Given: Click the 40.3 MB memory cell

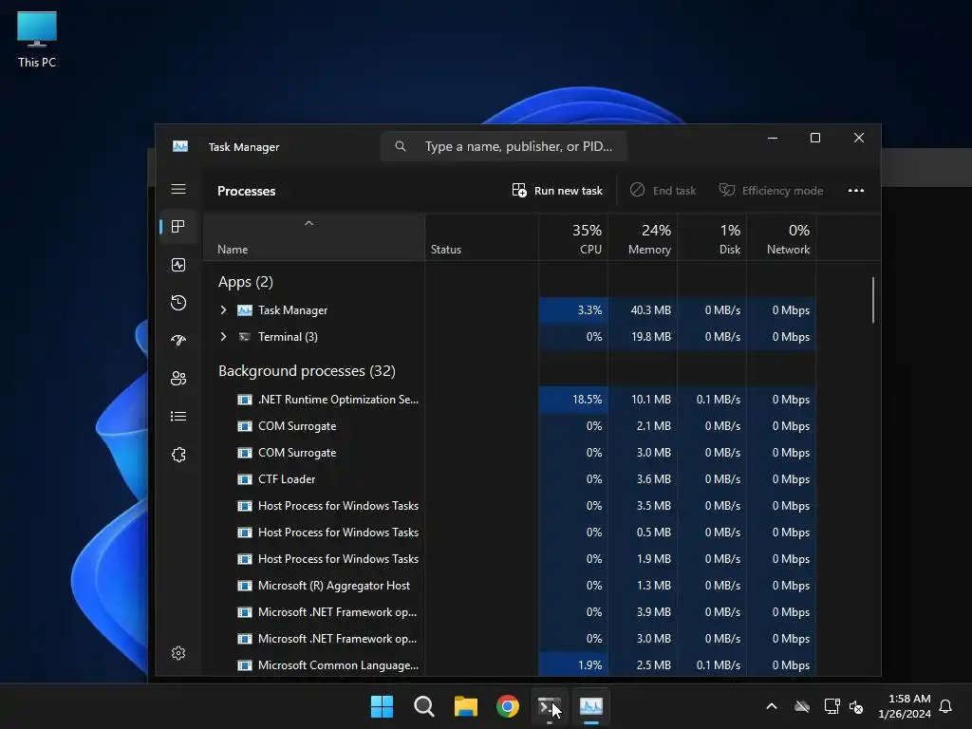Looking at the screenshot, I should pos(643,310).
